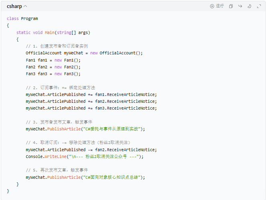The width and height of the screenshot is (266, 200).
Task: Expand code block to fullscreen
Action: point(258,6)
